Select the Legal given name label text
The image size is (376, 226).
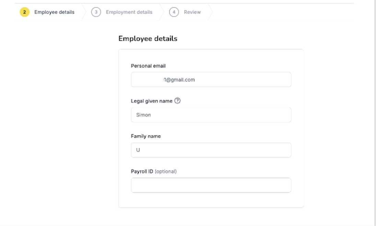[x=152, y=101]
